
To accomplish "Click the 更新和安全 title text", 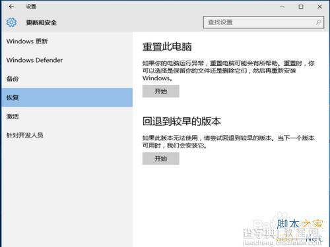I will (41, 22).
